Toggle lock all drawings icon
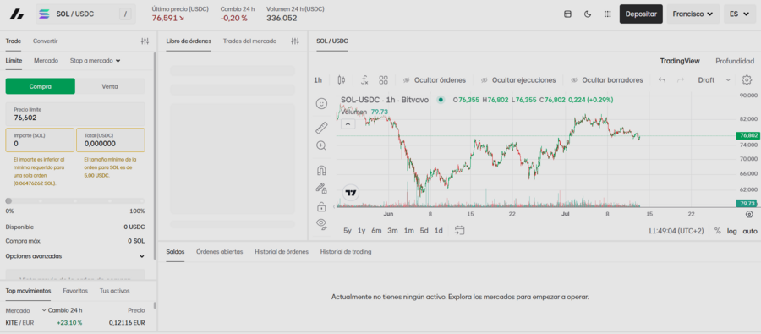761x334 pixels. [x=321, y=207]
